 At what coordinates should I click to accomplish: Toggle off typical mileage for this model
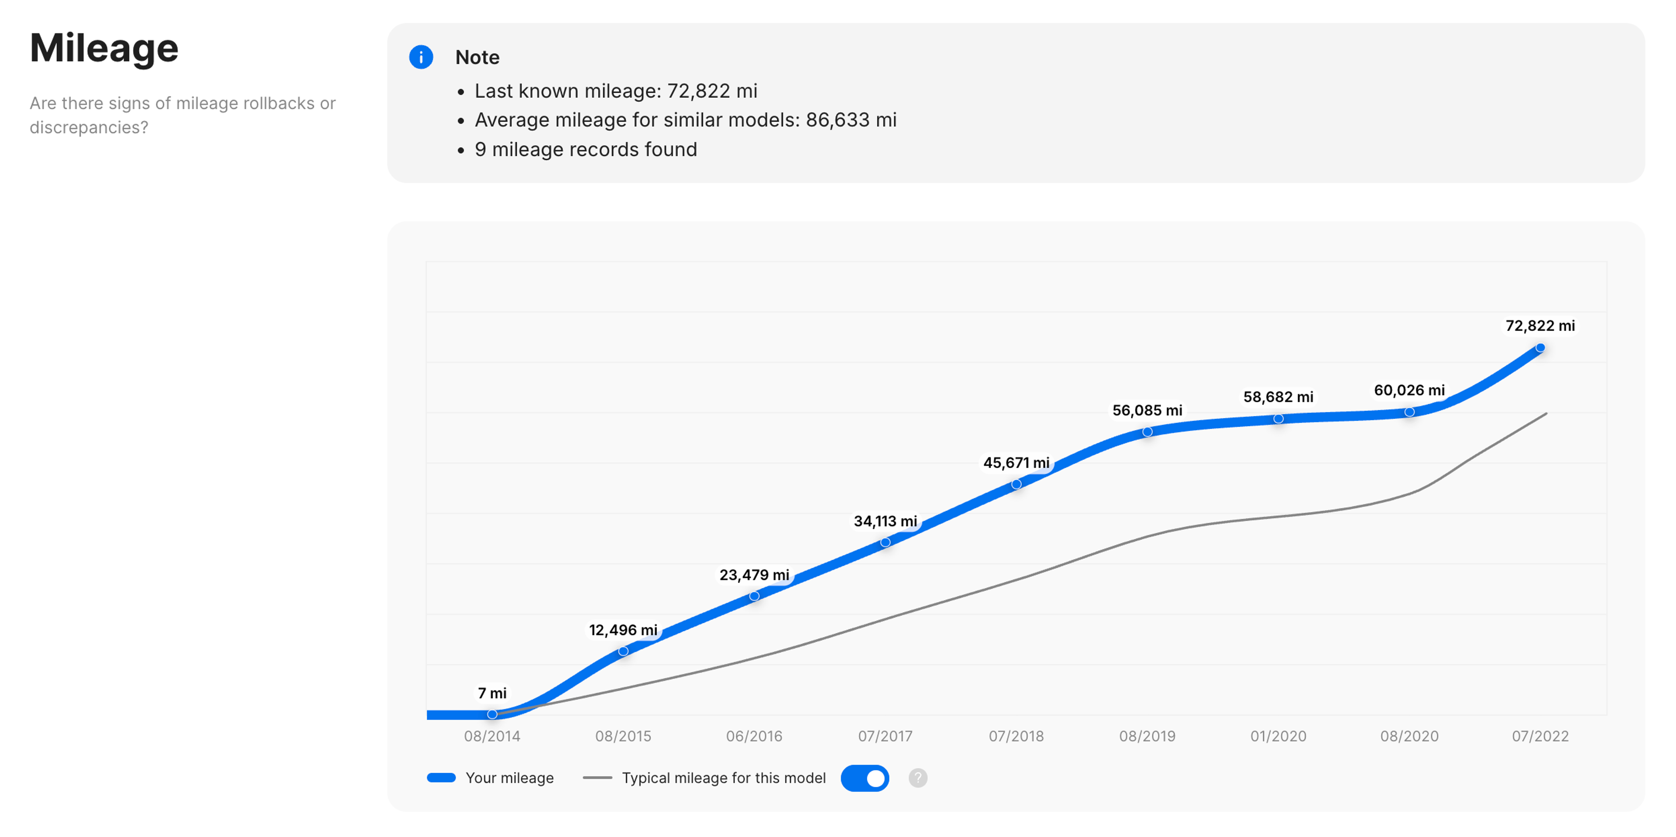click(x=865, y=778)
